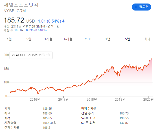Click the blue down arrow next to price change
This screenshot has height=131, width=154.
pyautogui.click(x=63, y=21)
